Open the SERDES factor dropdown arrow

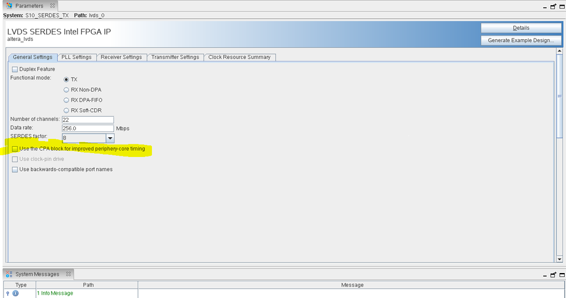[x=110, y=138]
